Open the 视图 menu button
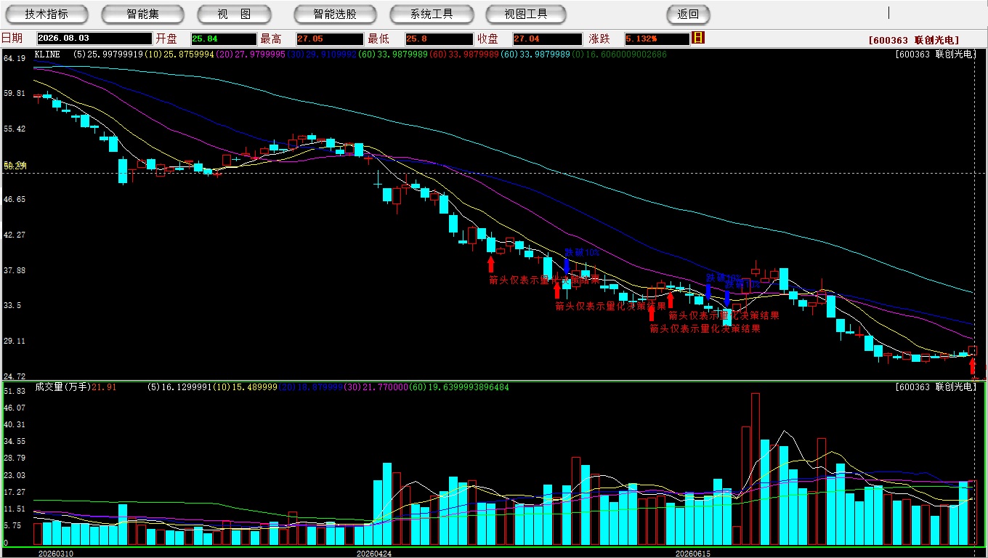Screen dimensions: 988x558 coord(234,14)
